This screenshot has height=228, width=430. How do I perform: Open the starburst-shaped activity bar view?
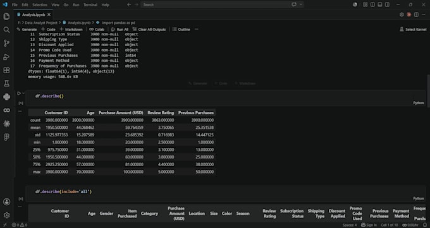click(6, 124)
